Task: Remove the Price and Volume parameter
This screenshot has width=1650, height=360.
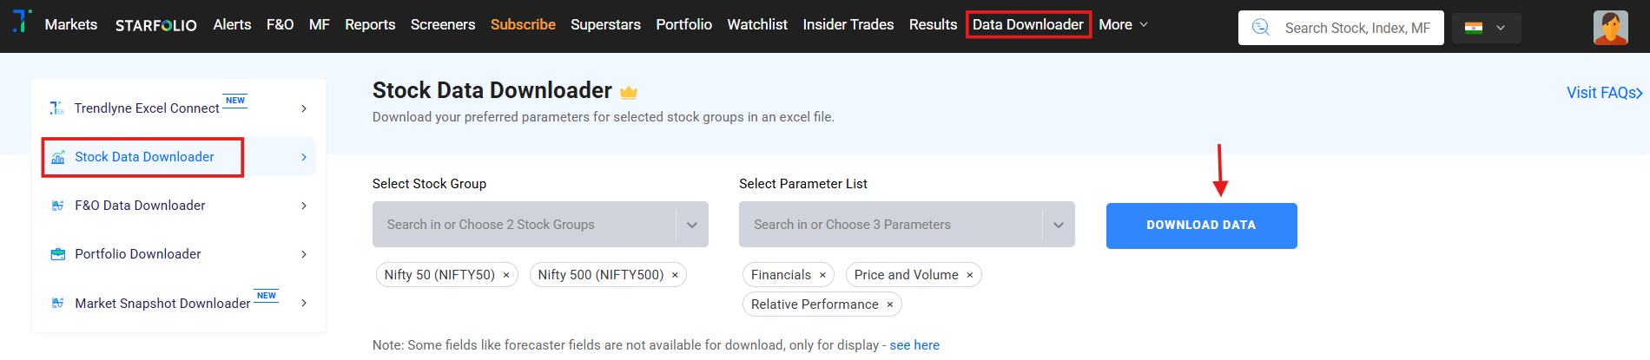Action: [x=970, y=275]
